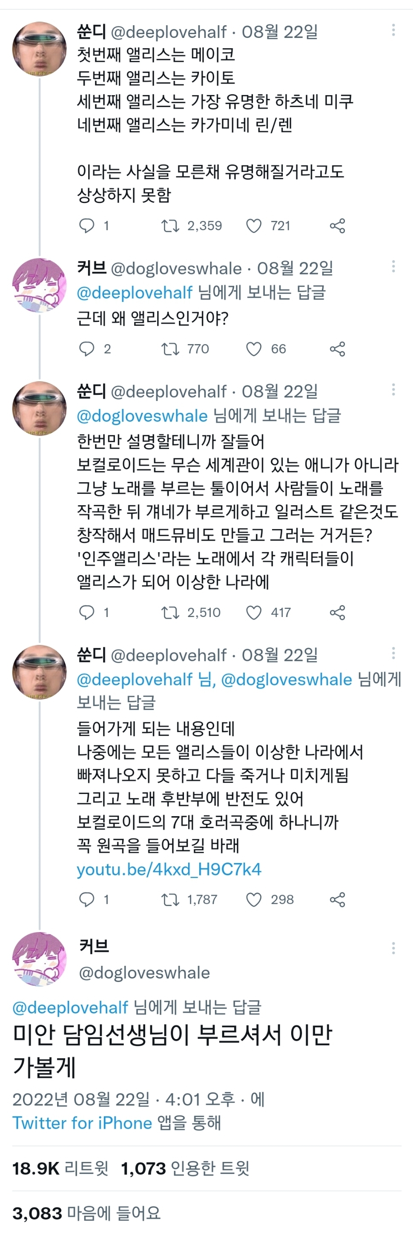View the 1,073 인용한 트윗 list
413x1234 pixels.
pyautogui.click(x=185, y=1168)
